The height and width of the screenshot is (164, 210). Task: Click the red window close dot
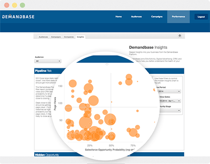click(7, 5)
